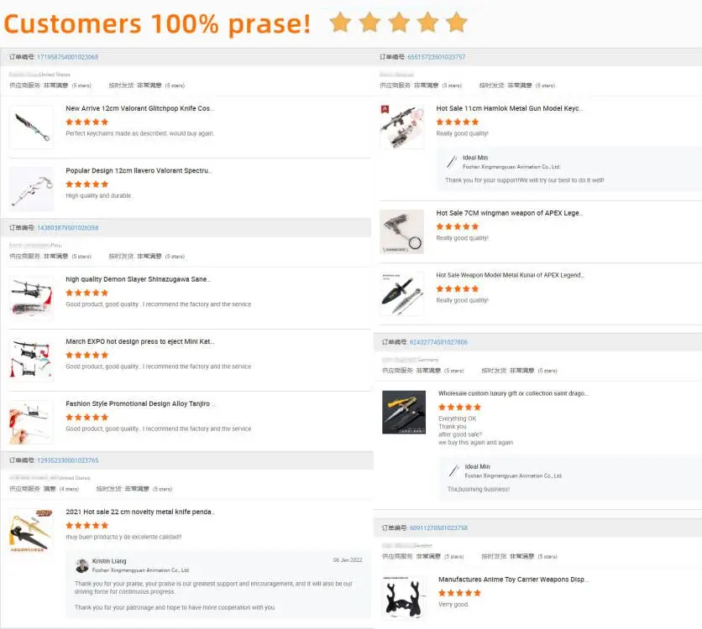Click star rating under Valorant Glitchpop Knife title

[x=87, y=122]
